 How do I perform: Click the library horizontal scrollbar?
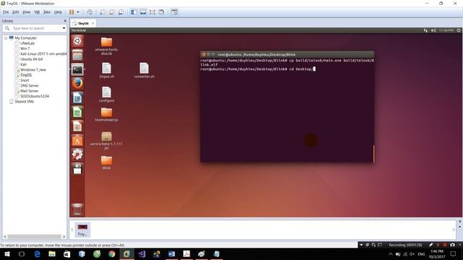point(34,236)
